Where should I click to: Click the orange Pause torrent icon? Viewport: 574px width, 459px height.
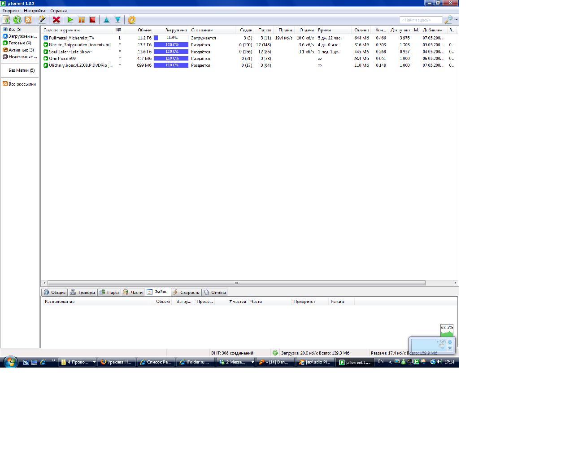coord(82,20)
